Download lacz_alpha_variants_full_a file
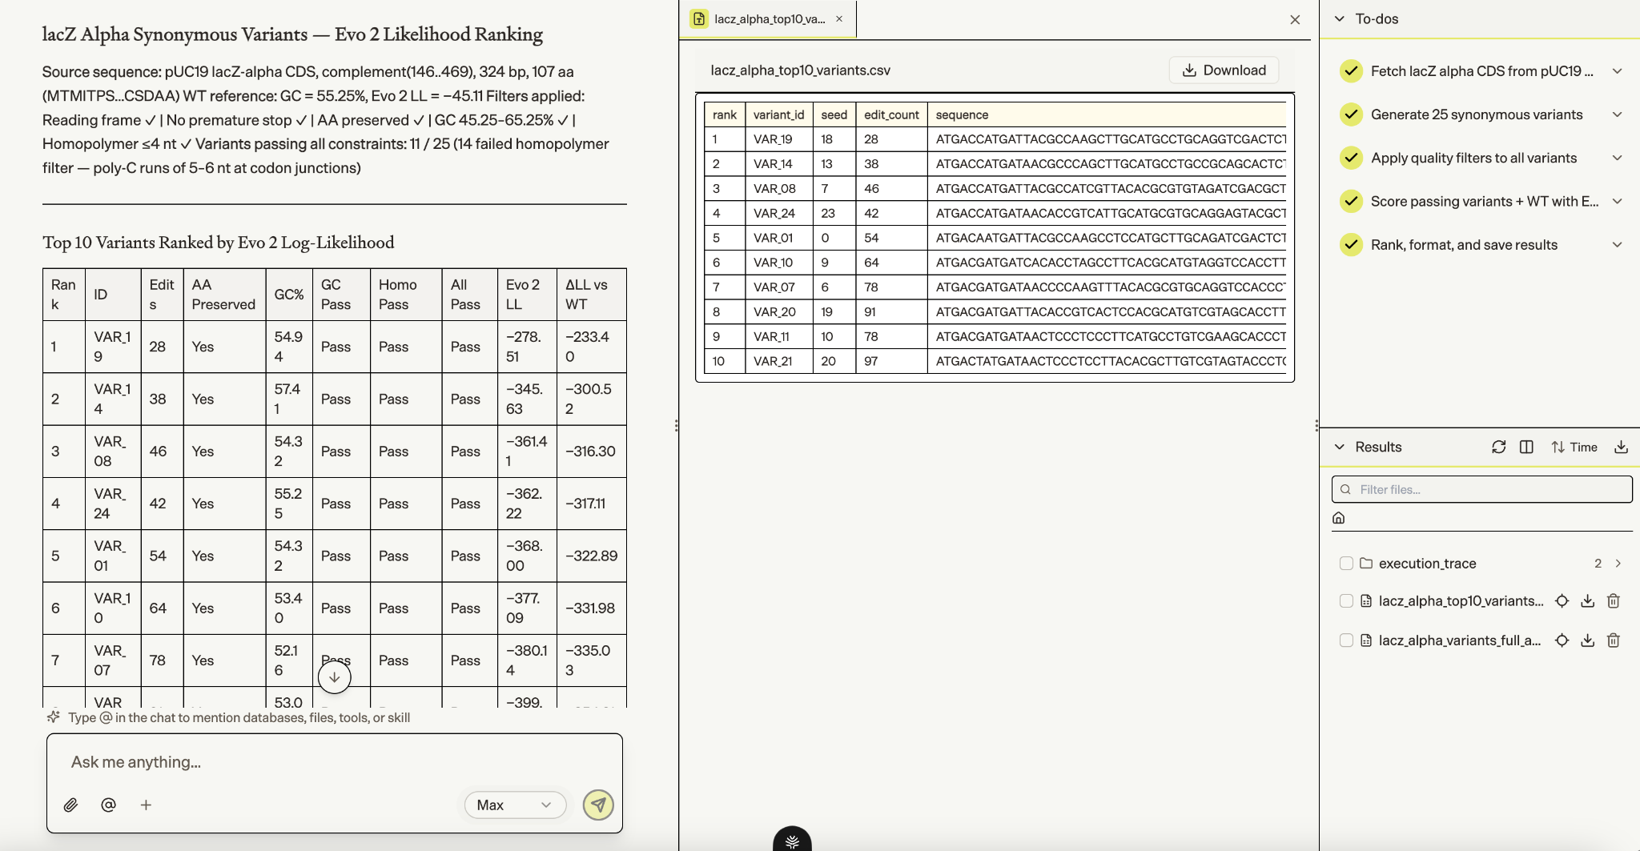The image size is (1640, 851). (x=1587, y=640)
